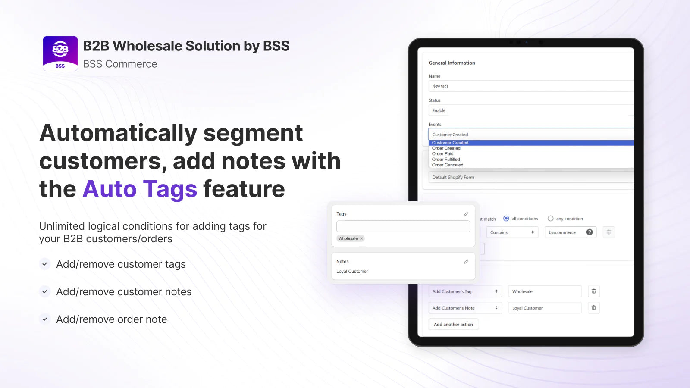690x388 pixels.
Task: Click the pencil edit icon beside Tags
Action: 466,214
